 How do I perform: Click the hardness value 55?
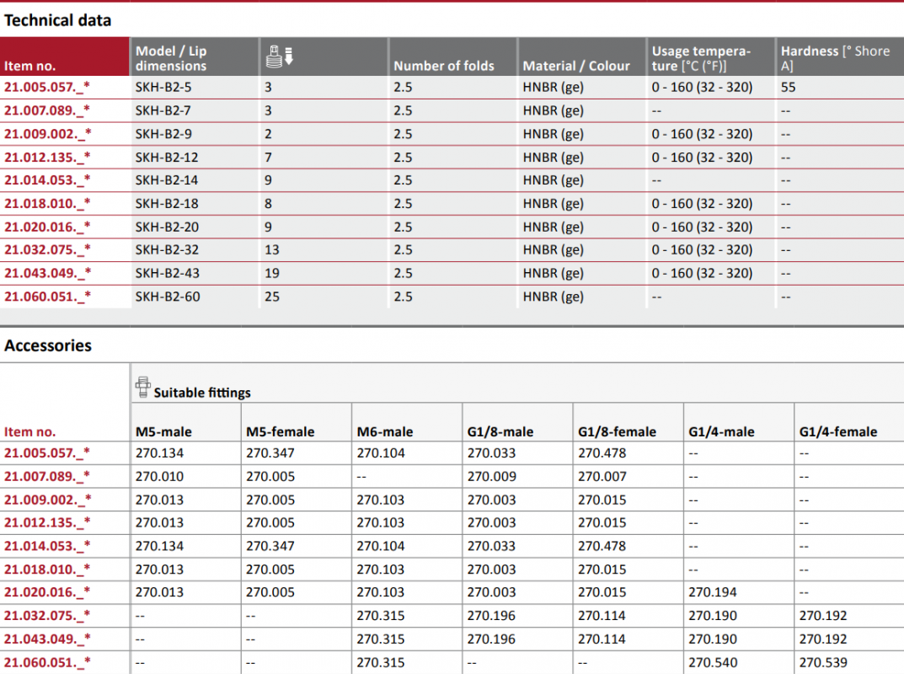click(x=788, y=87)
